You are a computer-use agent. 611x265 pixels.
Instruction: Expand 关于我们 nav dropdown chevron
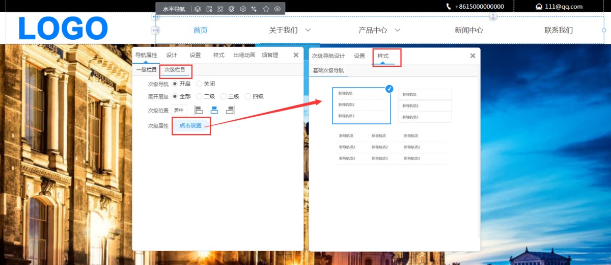pyautogui.click(x=308, y=30)
